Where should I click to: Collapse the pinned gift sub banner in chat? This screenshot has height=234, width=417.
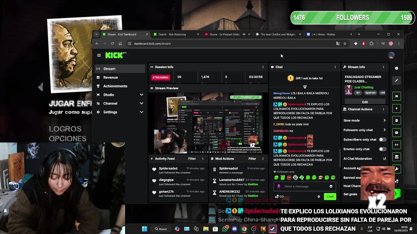coord(305,87)
